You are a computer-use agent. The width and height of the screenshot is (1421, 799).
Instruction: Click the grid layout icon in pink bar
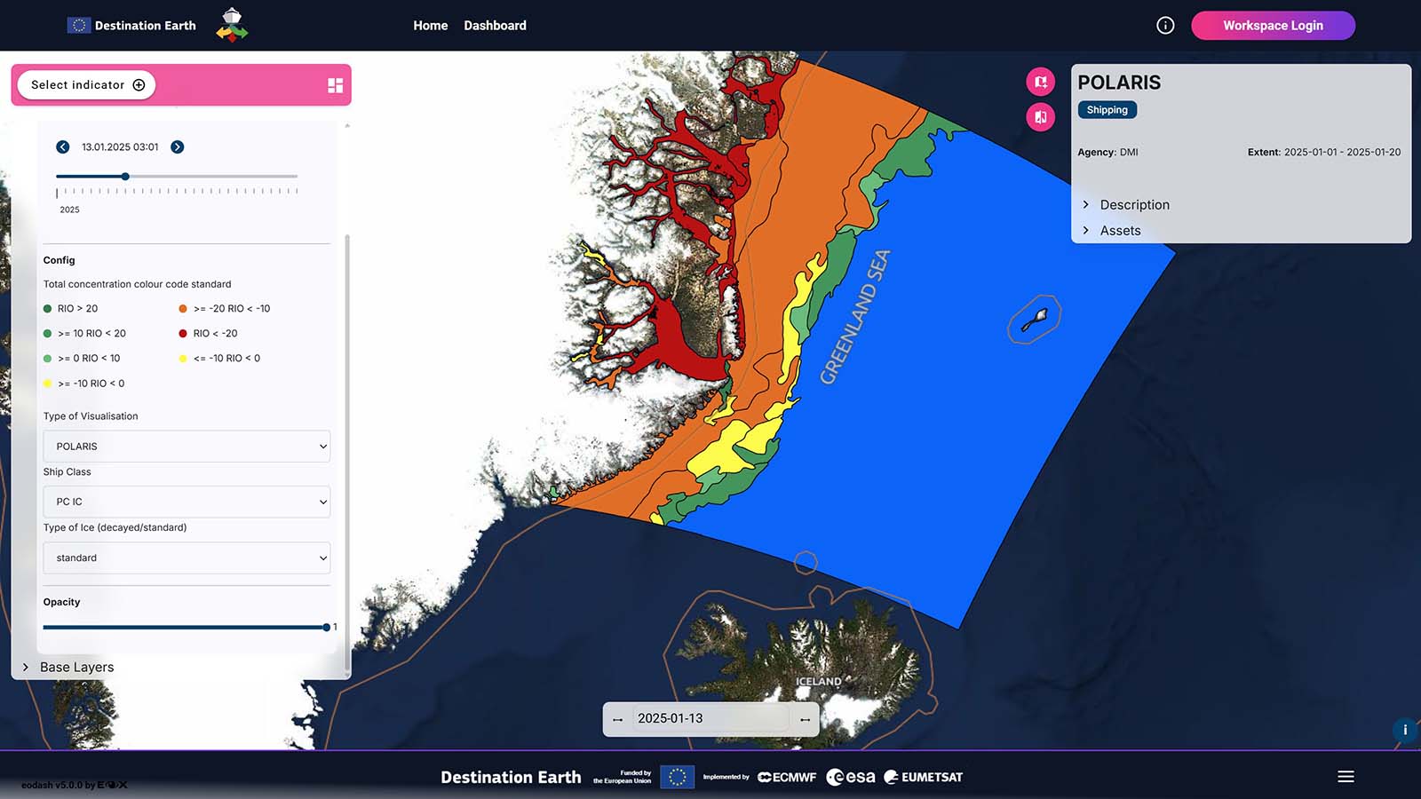pos(335,85)
